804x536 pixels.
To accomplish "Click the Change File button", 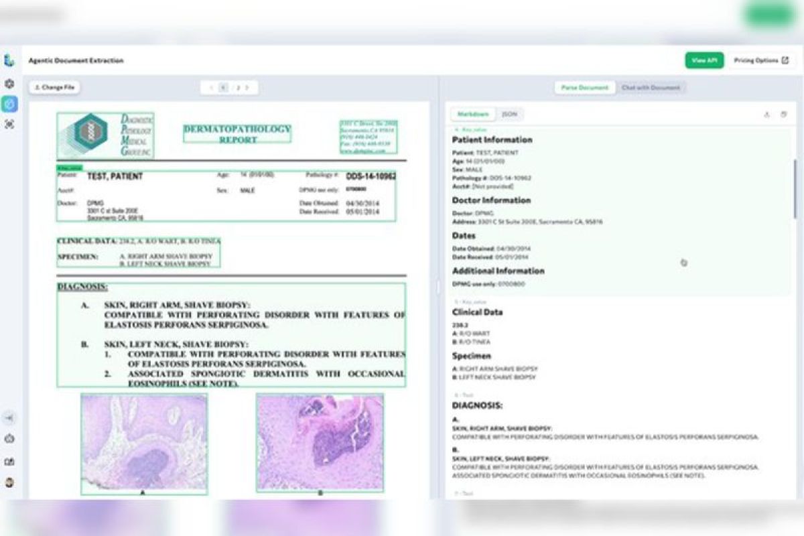I will click(54, 87).
